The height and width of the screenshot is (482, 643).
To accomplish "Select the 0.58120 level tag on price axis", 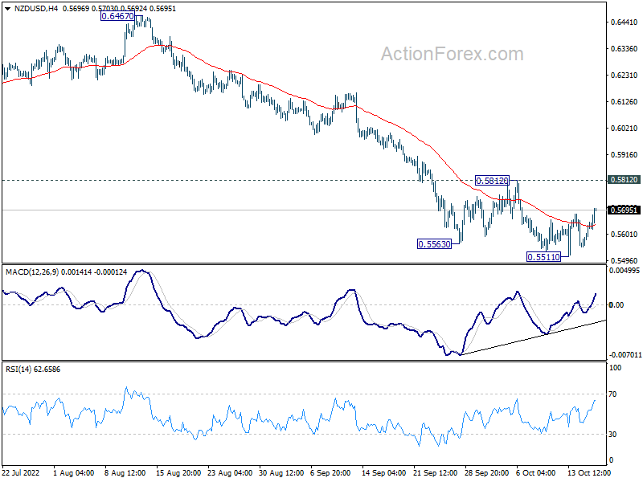I will [x=625, y=180].
